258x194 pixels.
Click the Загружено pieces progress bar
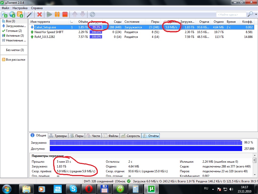coord(146,142)
